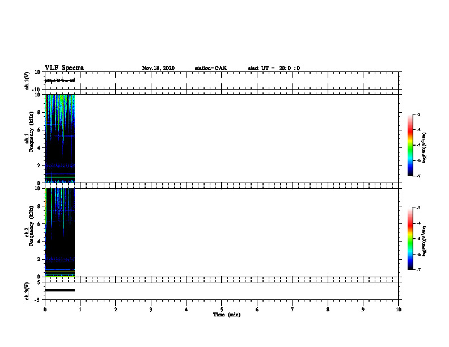The image size is (449, 347).
Task: Click the "ch.1(V)" waveform axis label
Action: 27,81
